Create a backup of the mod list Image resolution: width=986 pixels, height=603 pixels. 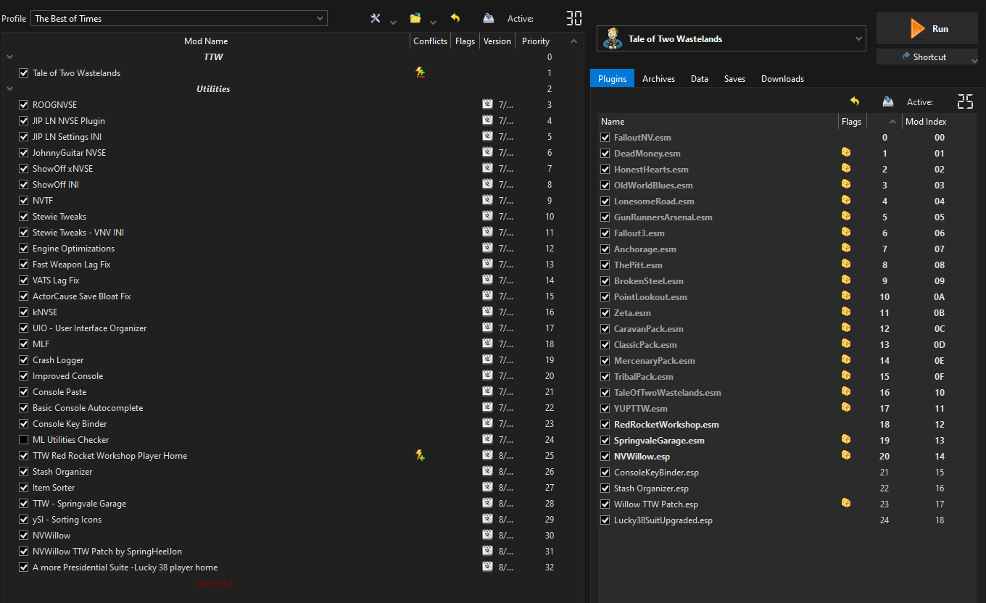489,18
